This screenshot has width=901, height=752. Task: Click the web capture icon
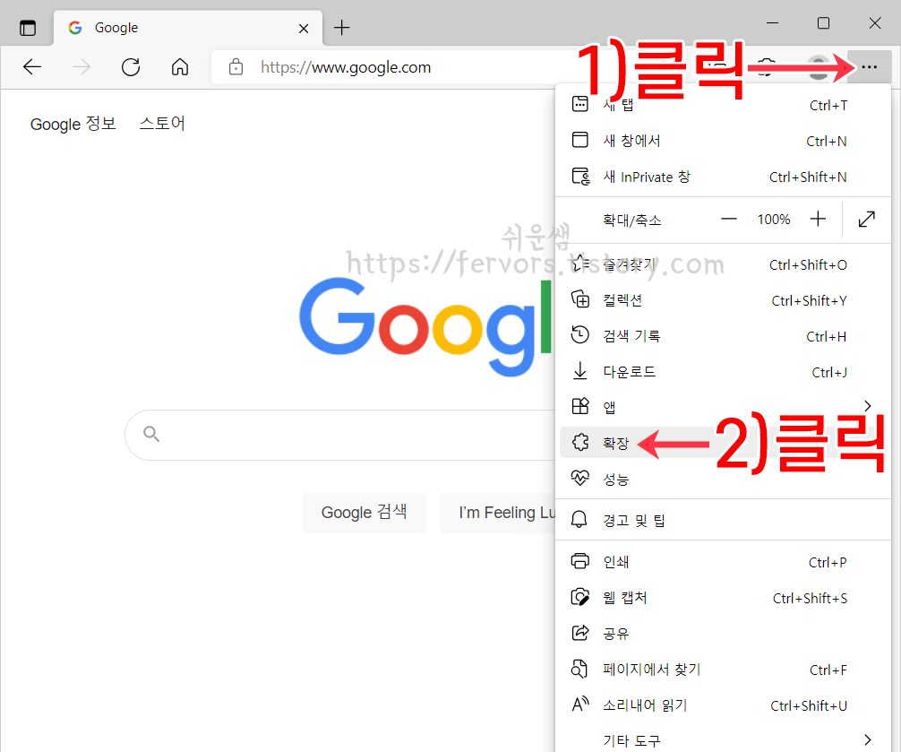tap(579, 597)
